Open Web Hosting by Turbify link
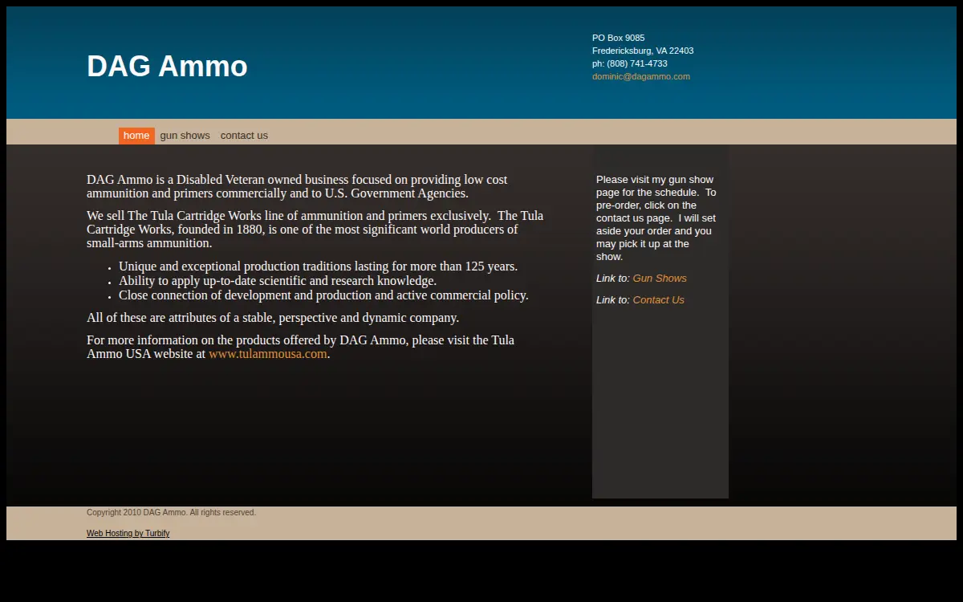This screenshot has height=602, width=963. point(128,533)
